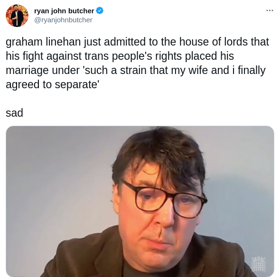Visit the @ryanjohnbutcher handle link
The height and width of the screenshot is (277, 280).
pyautogui.click(x=63, y=20)
